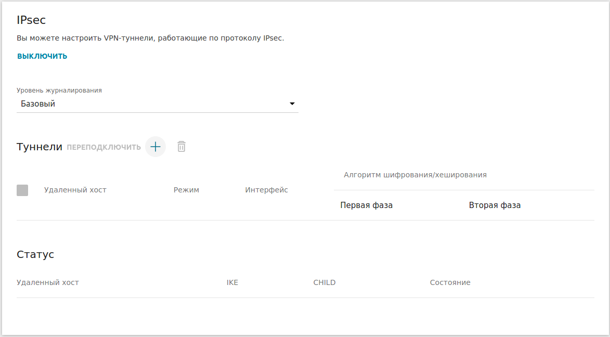The width and height of the screenshot is (610, 337).
Task: Click the ПЕРЕПОДКЛЮЧИТЬ button
Action: pyautogui.click(x=103, y=147)
